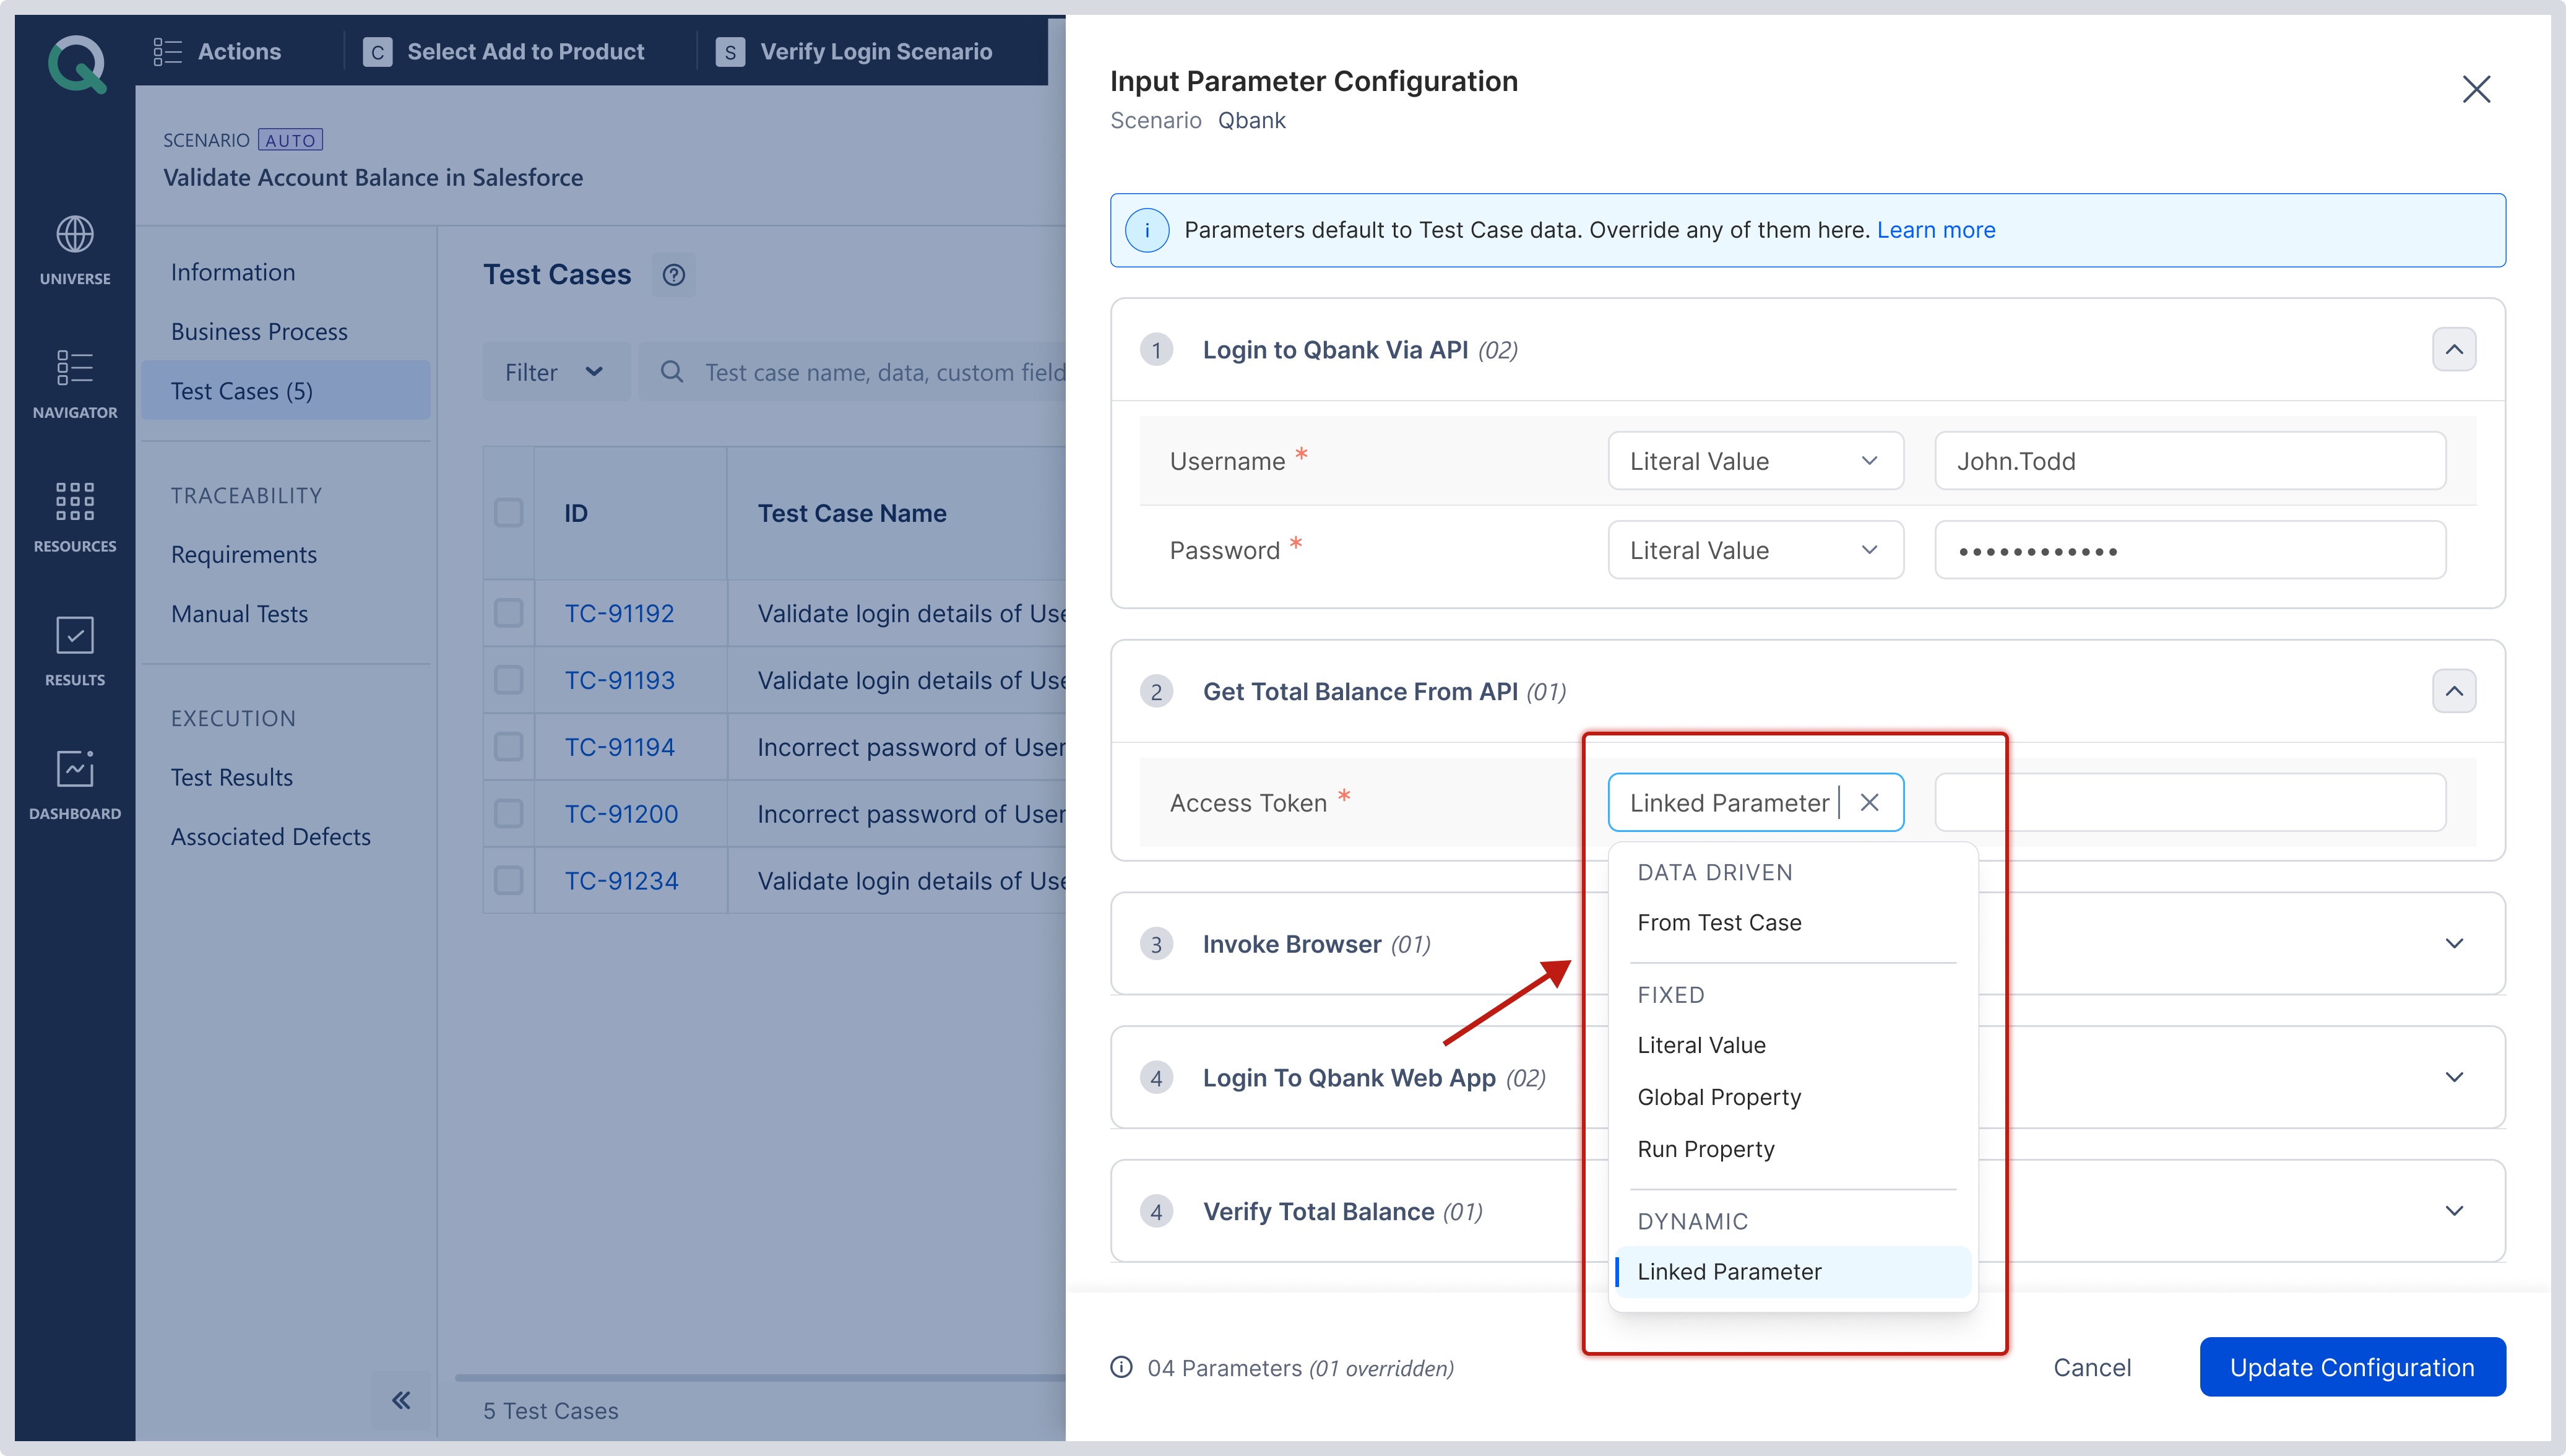Open the Filter dropdown
This screenshot has width=2566, height=1456.
(x=556, y=372)
